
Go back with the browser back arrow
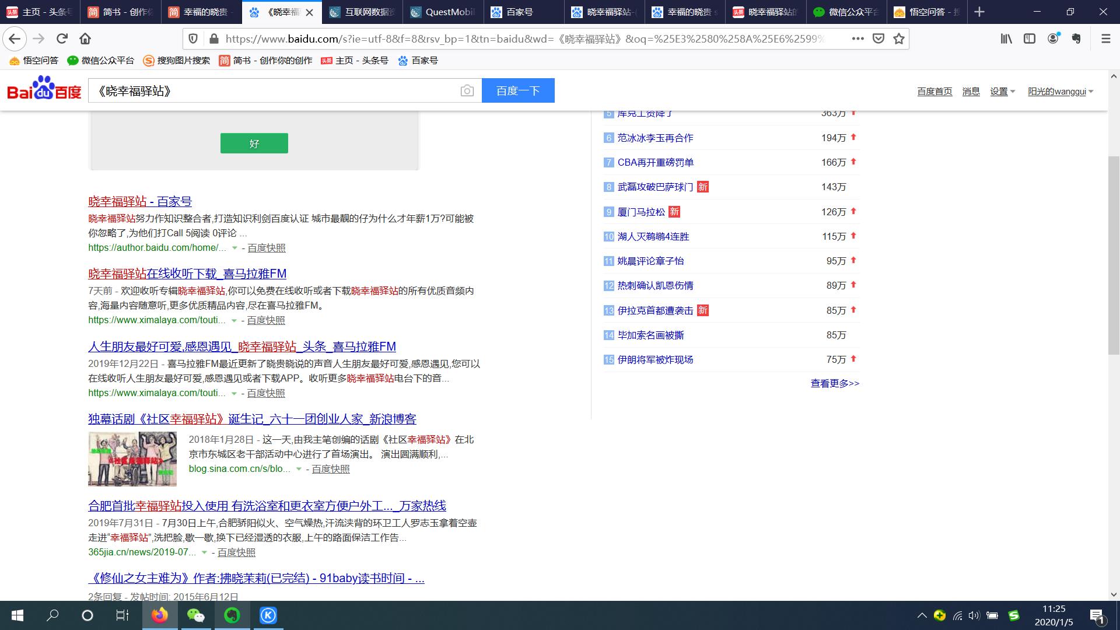pyautogui.click(x=15, y=39)
